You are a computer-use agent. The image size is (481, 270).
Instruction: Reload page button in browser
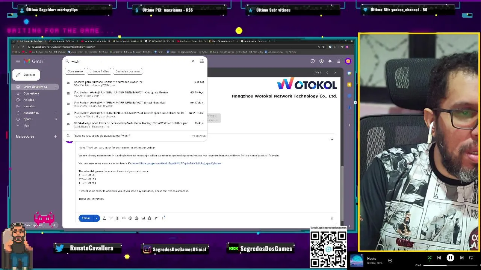pyautogui.click(x=23, y=47)
